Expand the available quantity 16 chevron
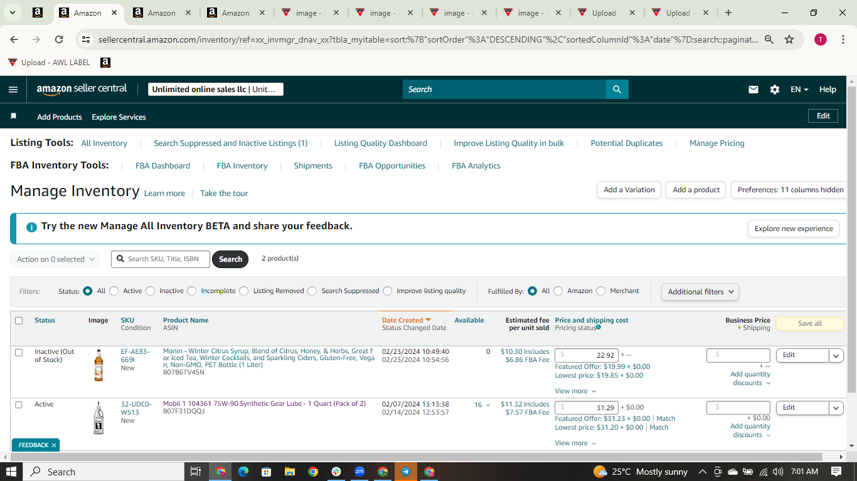Image resolution: width=857 pixels, height=481 pixels. coord(487,405)
